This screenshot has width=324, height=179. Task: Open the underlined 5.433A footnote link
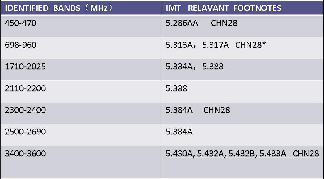[x=273, y=154]
